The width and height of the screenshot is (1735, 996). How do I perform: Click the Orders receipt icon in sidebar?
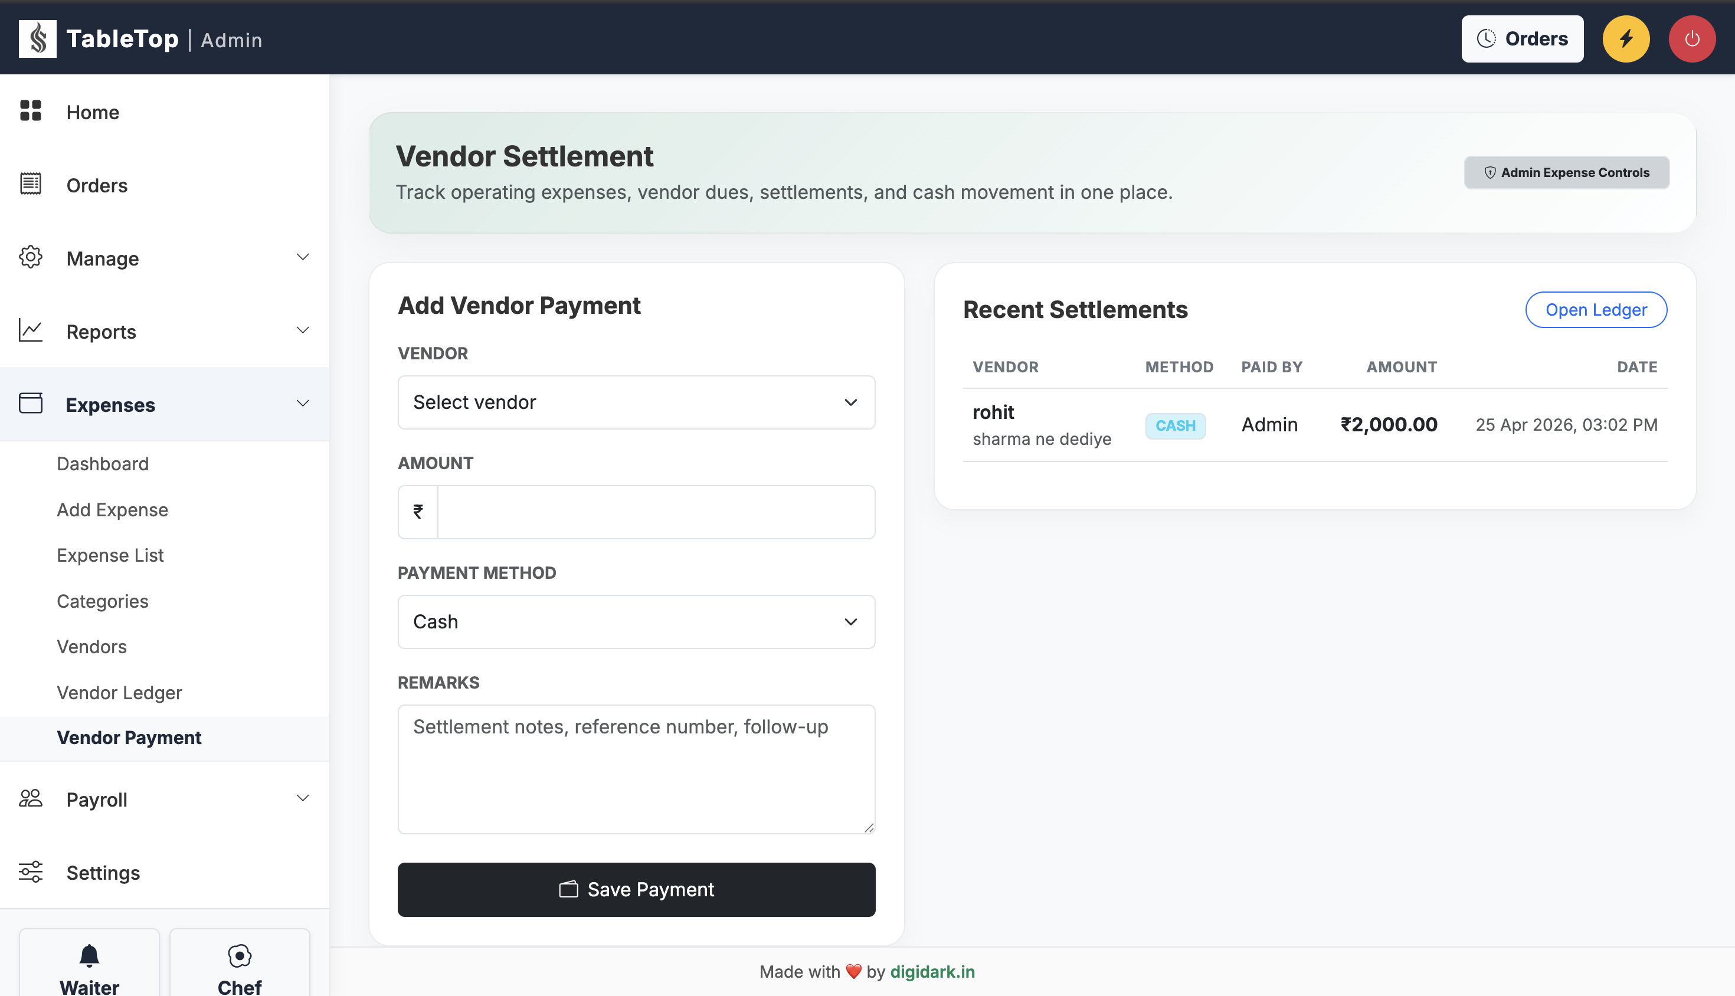(31, 184)
